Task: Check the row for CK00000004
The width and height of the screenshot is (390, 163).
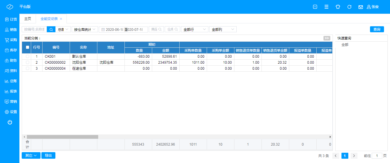Action: pos(28,69)
